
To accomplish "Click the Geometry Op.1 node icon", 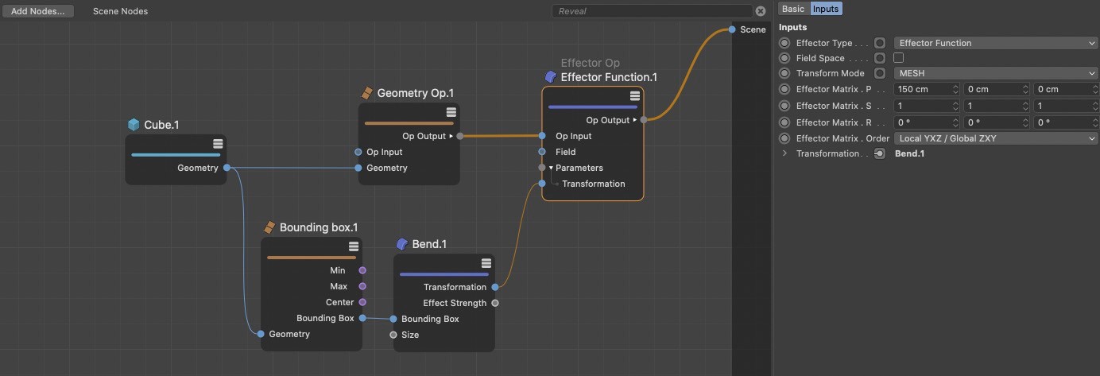I will (367, 93).
